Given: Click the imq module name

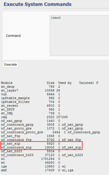Looking at the screenshot, I should (4, 117).
